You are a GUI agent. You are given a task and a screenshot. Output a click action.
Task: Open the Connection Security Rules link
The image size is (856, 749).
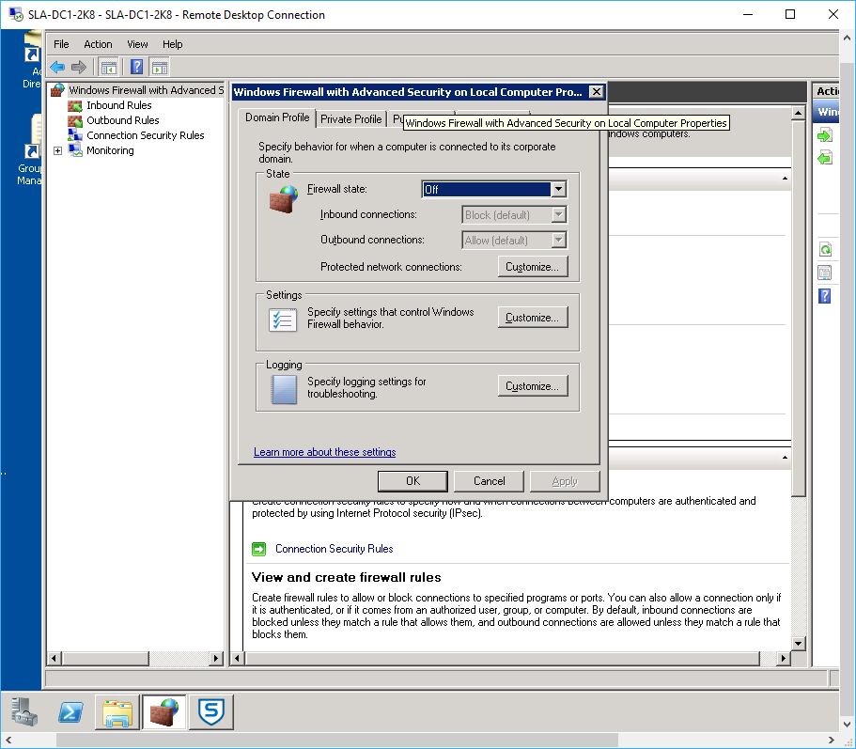tap(335, 549)
